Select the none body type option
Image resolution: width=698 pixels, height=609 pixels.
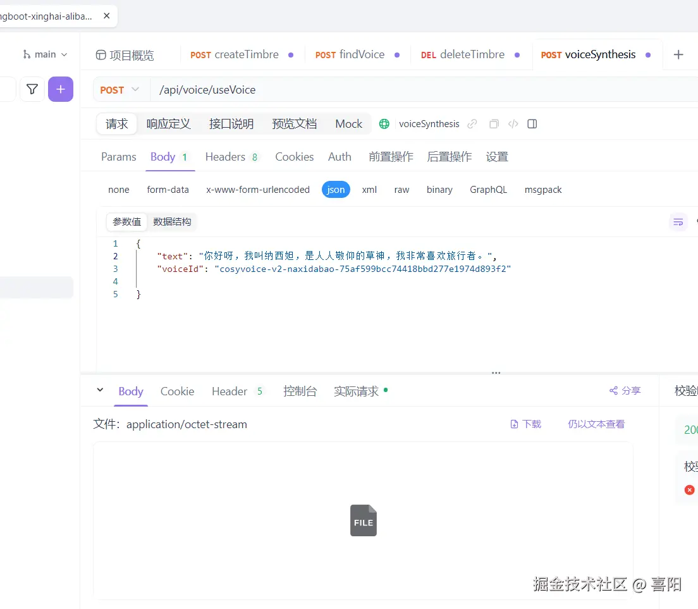[x=119, y=189]
